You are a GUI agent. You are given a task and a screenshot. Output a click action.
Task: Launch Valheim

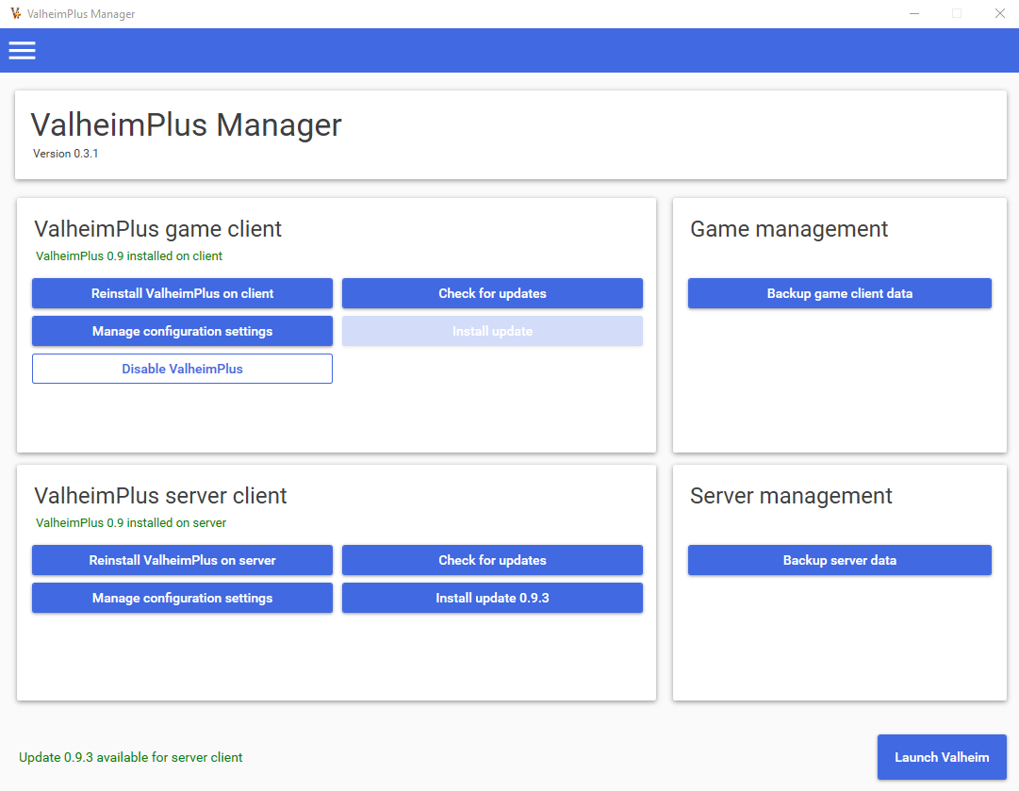942,757
